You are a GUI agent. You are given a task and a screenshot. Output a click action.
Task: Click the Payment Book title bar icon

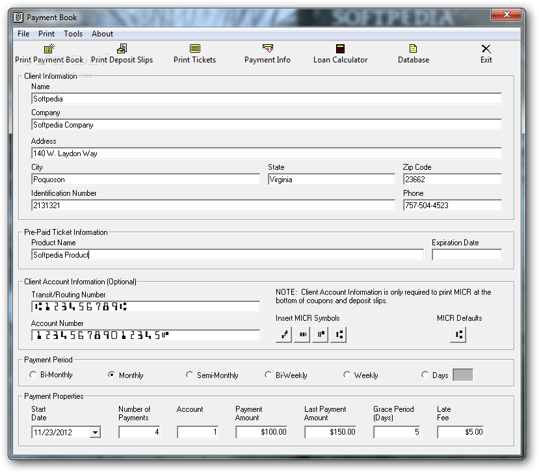coord(18,17)
